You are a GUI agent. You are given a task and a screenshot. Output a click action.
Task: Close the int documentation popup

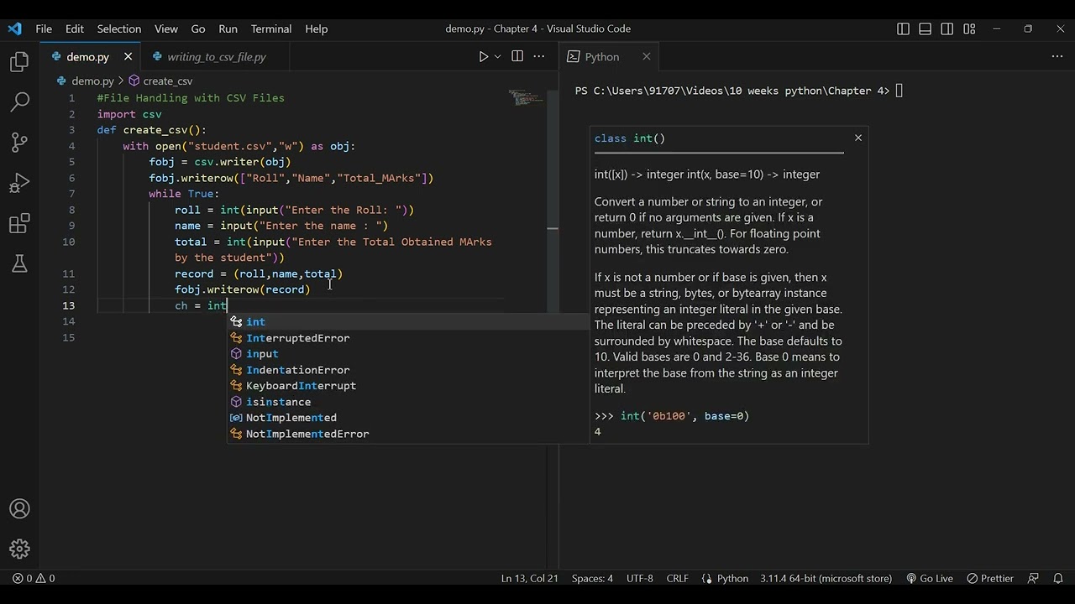click(858, 138)
